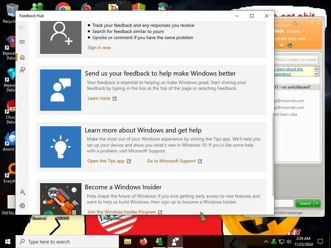Click the blue lightbulb tips tile

[60, 147]
